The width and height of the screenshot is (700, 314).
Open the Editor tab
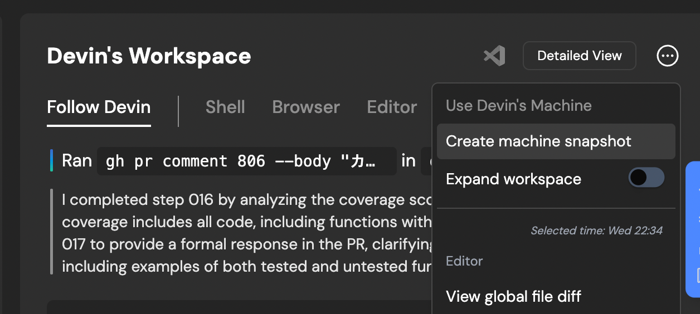click(392, 107)
